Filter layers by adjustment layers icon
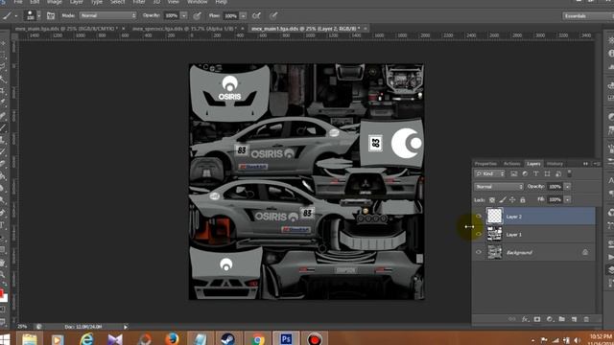Screen dimensions: 614x345 coord(525,173)
